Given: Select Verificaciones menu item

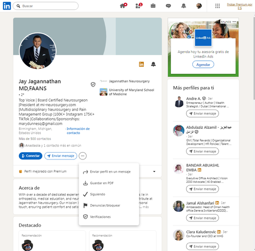Looking at the screenshot, I should pyautogui.click(x=109, y=217).
